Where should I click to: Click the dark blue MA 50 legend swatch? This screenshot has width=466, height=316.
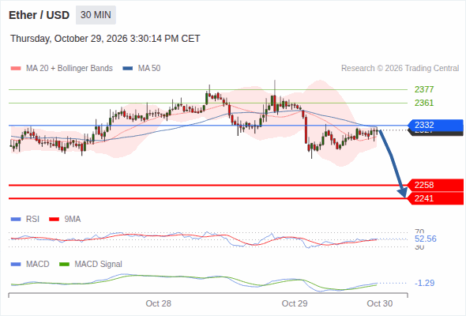(128, 69)
